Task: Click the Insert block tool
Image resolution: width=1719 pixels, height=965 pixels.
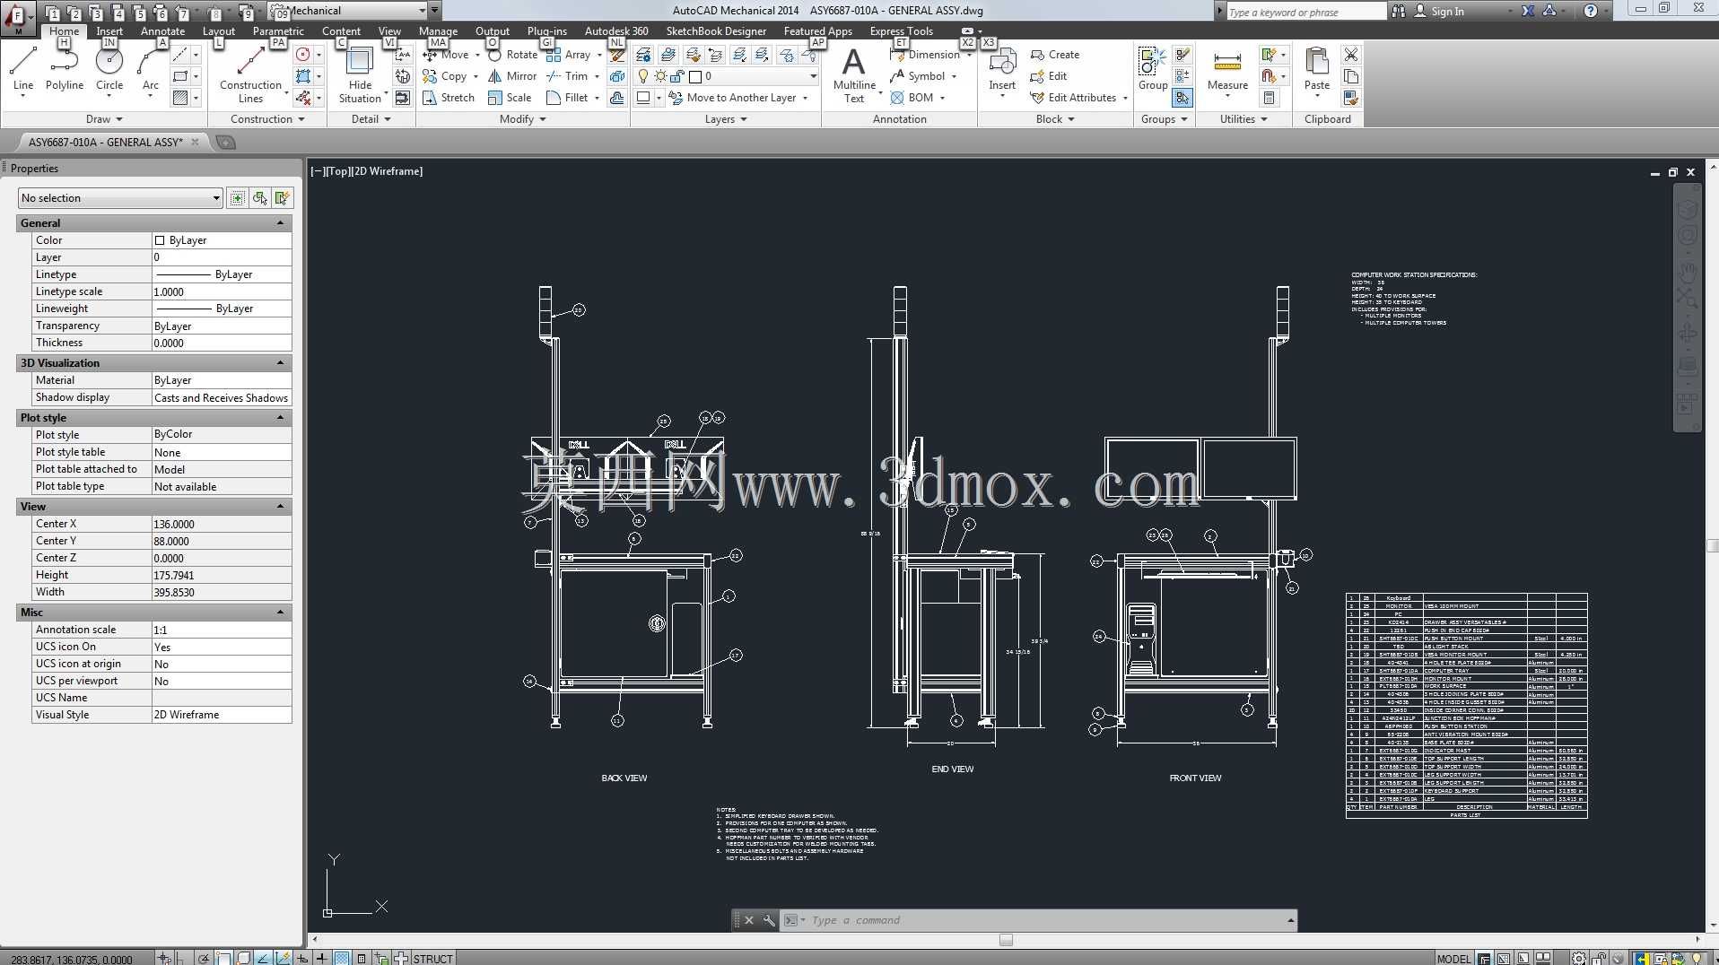Action: [x=1002, y=70]
